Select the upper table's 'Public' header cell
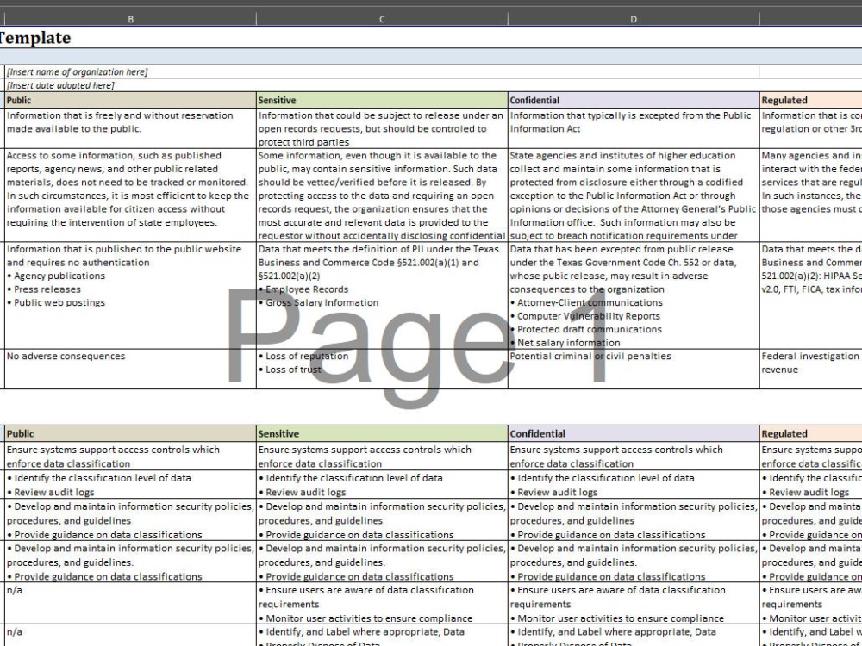The width and height of the screenshot is (862, 646). (x=130, y=100)
